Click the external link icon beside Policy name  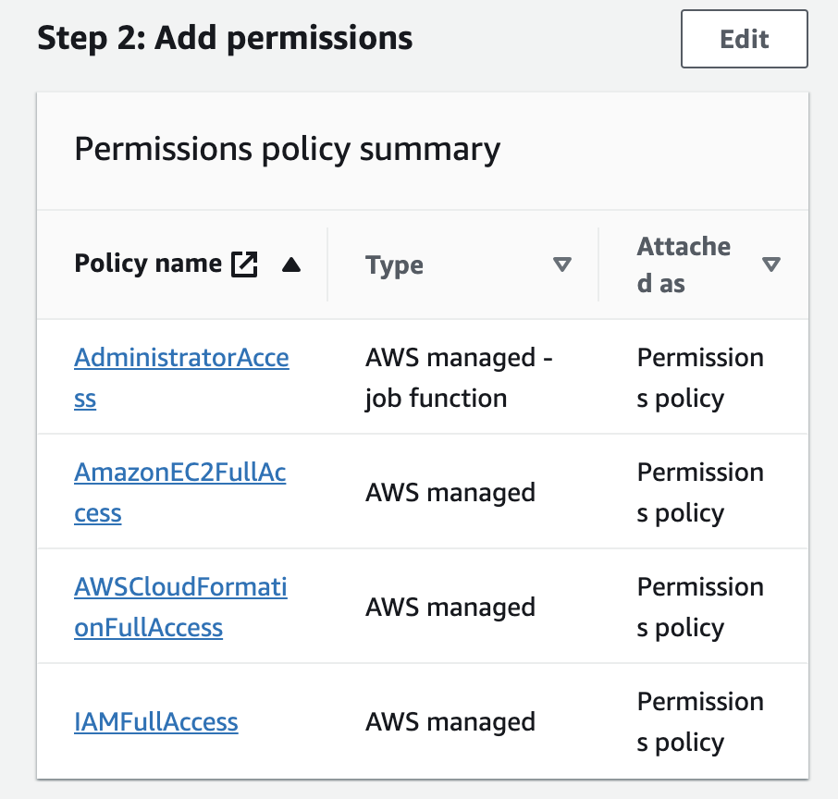pos(243,263)
